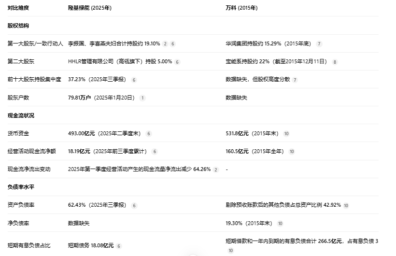Click the 前十大股东持股集中度 row label
The image size is (396, 256).
(34, 80)
